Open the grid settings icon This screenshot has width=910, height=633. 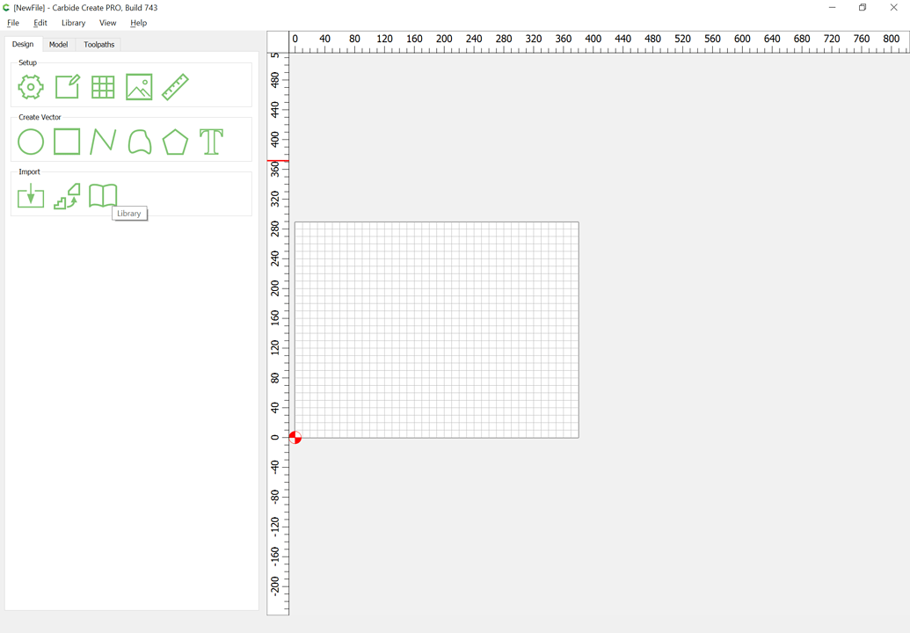click(103, 87)
